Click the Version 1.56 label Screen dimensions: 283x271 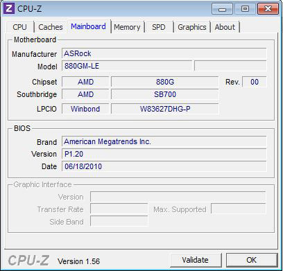point(78,261)
